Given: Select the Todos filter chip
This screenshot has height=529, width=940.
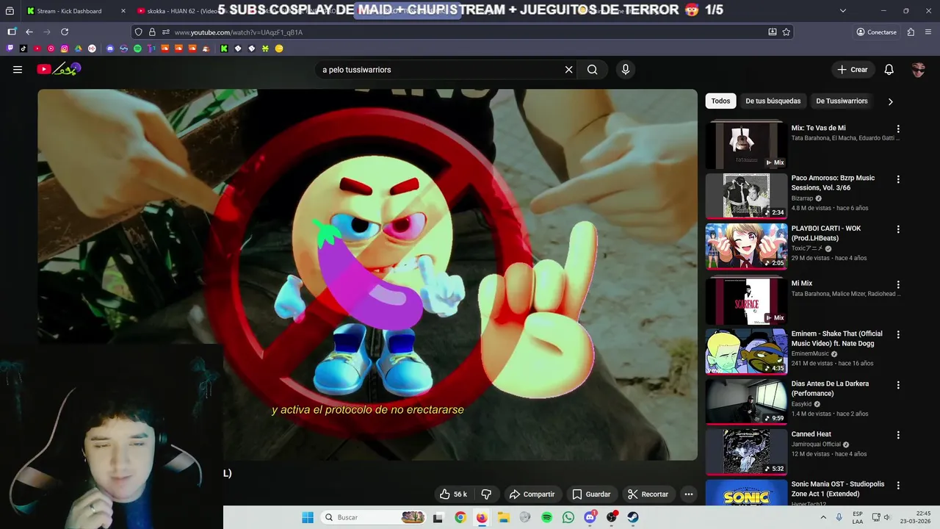Looking at the screenshot, I should pyautogui.click(x=720, y=101).
